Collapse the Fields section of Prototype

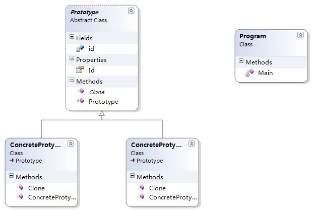pyautogui.click(x=72, y=37)
